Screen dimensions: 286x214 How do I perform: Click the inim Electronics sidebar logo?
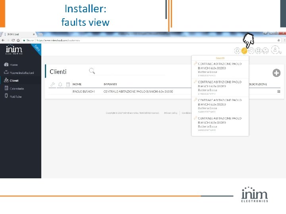pyautogui.click(x=14, y=50)
